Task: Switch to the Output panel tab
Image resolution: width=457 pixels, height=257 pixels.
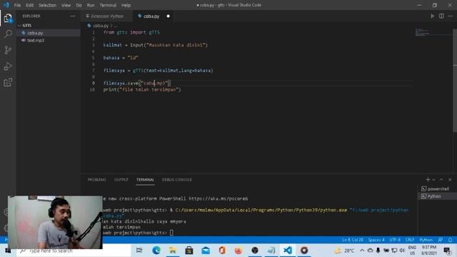Action: (x=121, y=180)
